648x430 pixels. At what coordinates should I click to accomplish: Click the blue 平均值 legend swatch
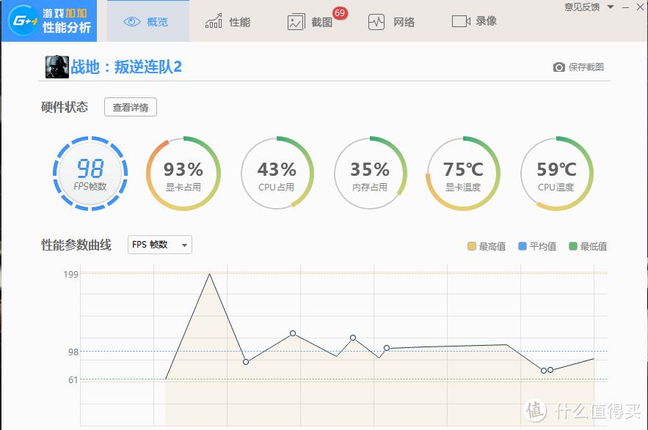point(523,246)
